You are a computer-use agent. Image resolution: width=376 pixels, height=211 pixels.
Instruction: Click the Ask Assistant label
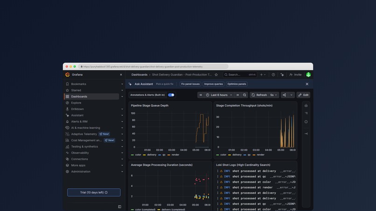(x=144, y=84)
